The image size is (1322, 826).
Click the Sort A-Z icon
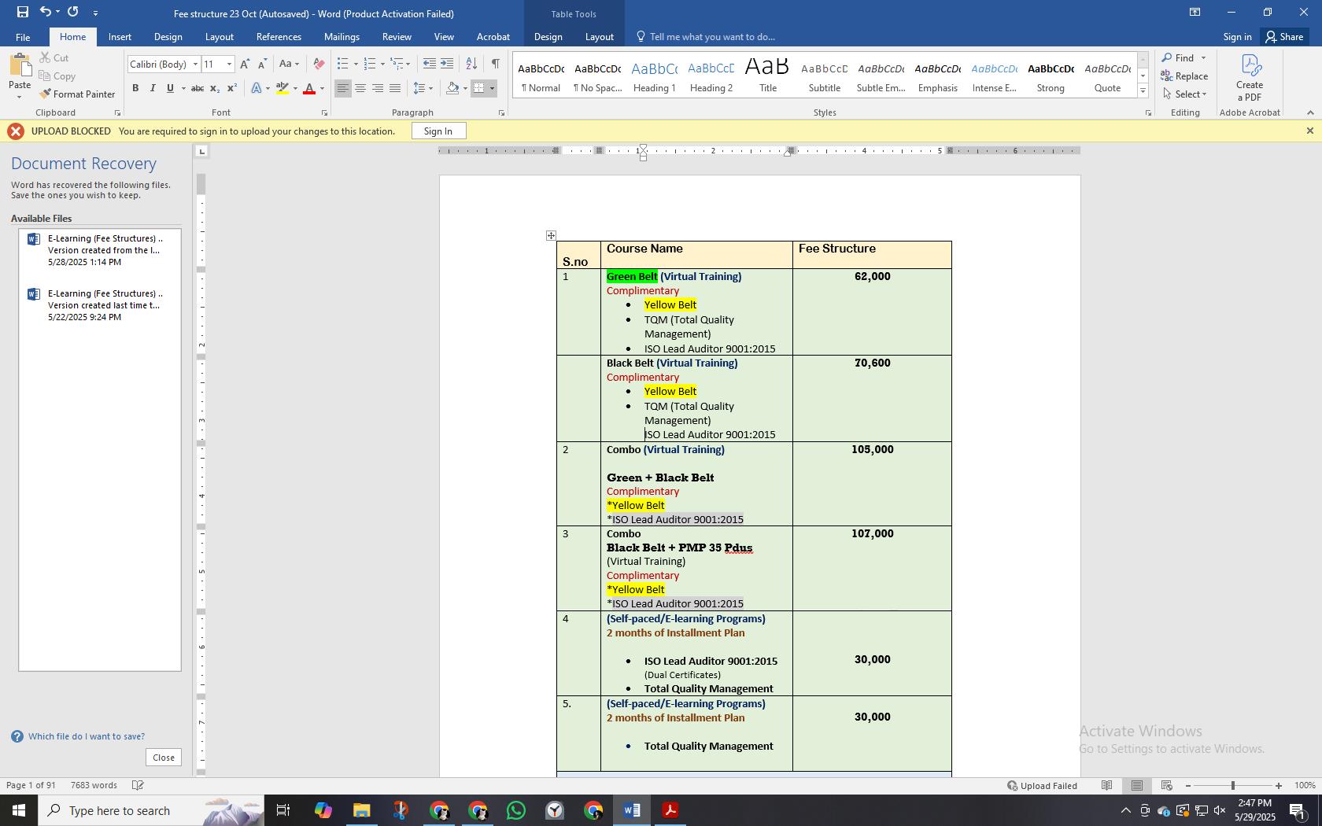click(471, 65)
